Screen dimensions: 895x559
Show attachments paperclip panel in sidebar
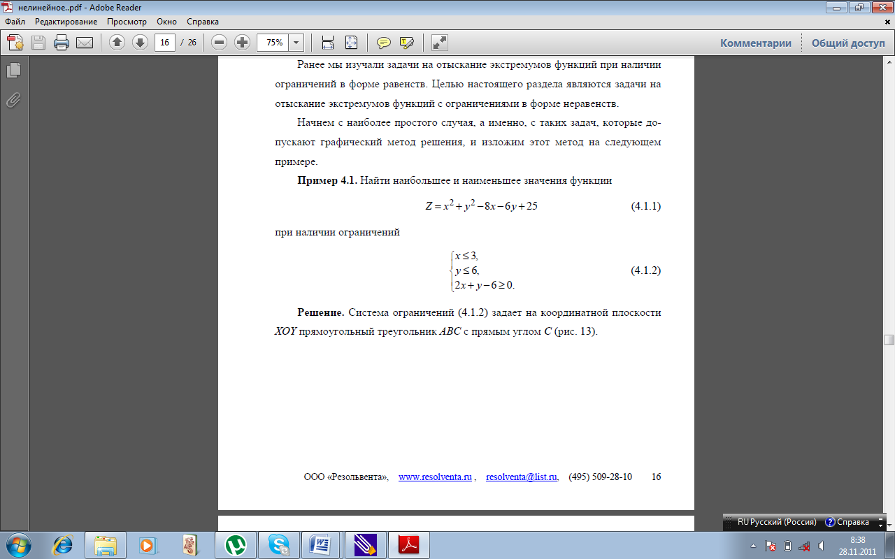(x=14, y=100)
